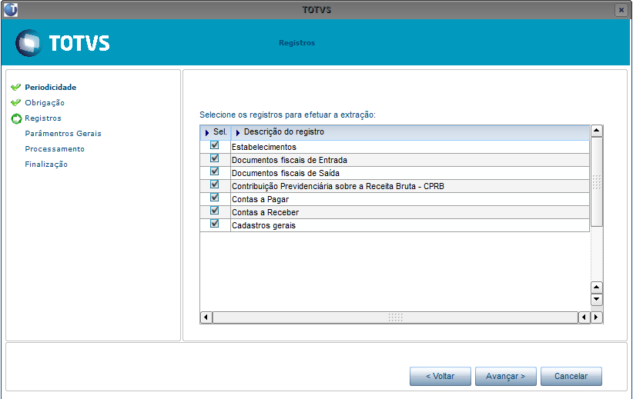Click the horizontal scrollbar right arrow
The image size is (633, 399).
pos(596,318)
